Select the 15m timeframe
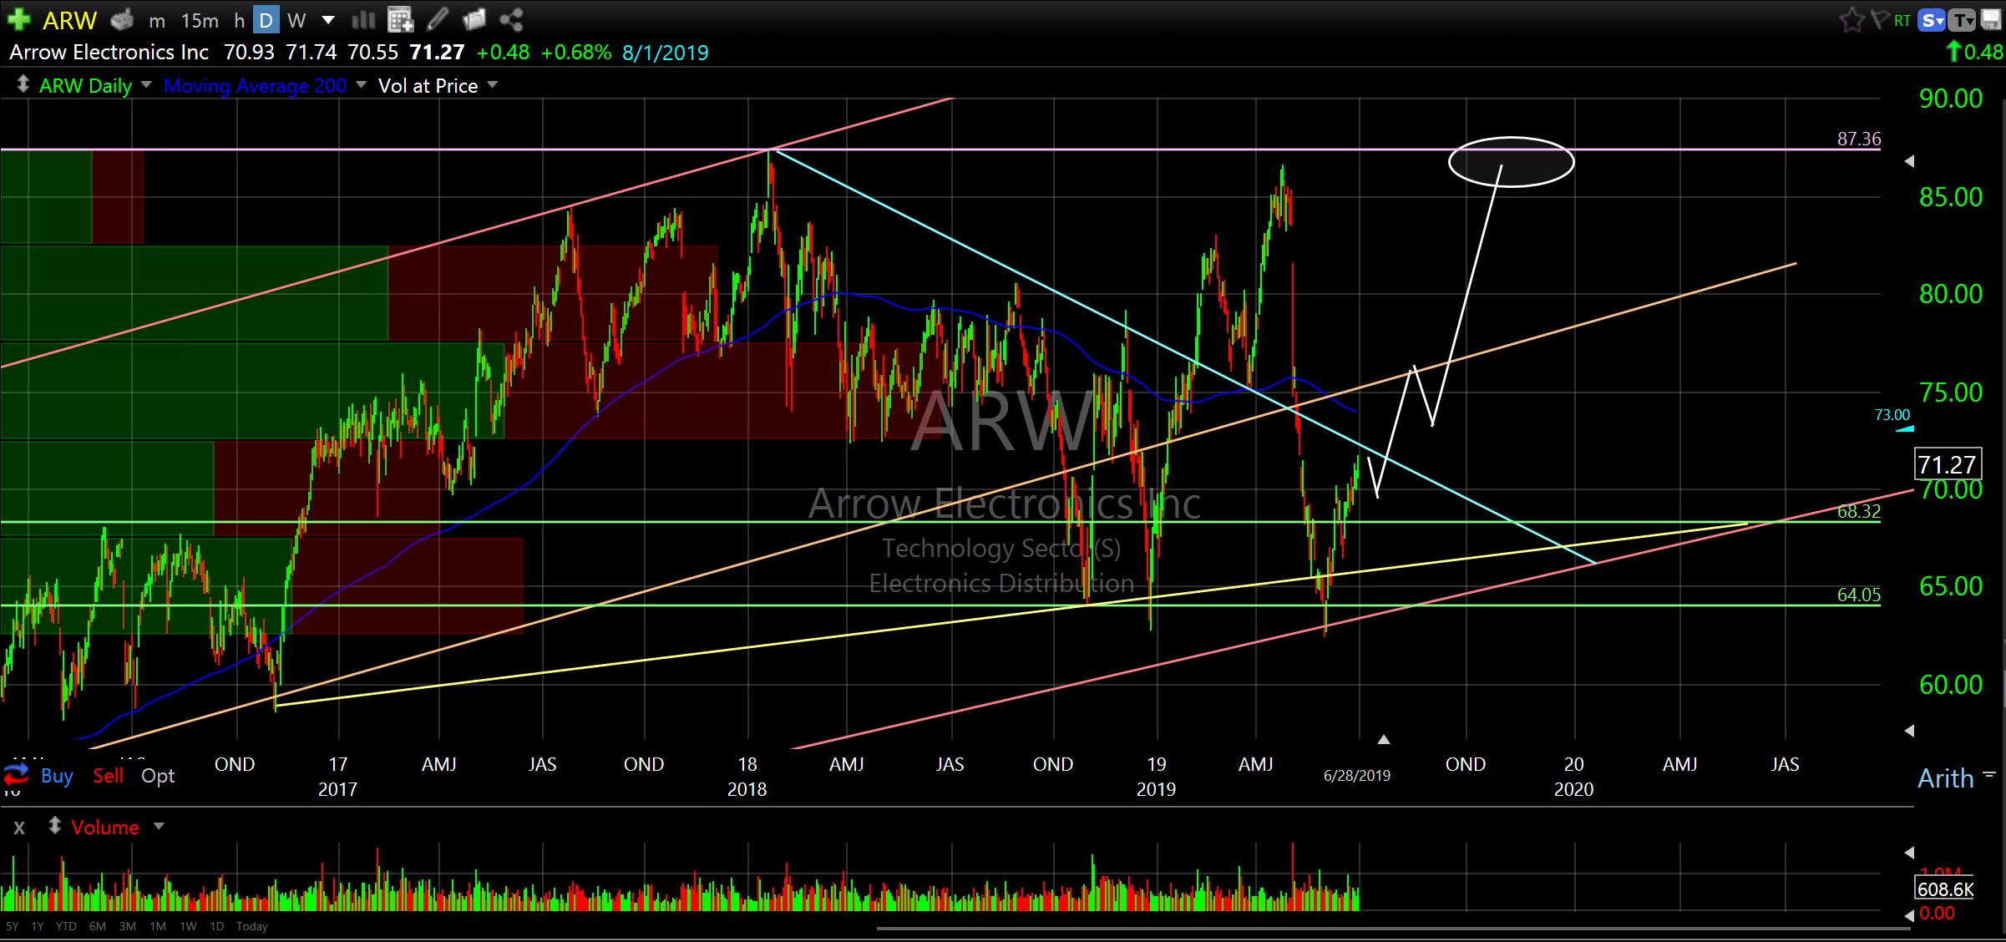2006x942 pixels. click(200, 20)
